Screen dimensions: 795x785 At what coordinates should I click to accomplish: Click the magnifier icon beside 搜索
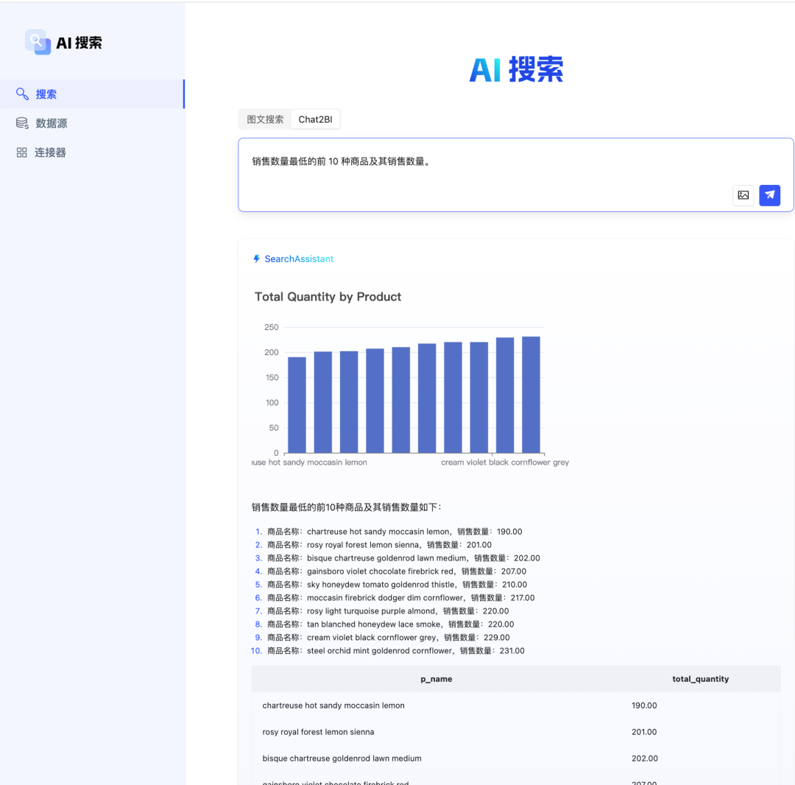tap(22, 94)
